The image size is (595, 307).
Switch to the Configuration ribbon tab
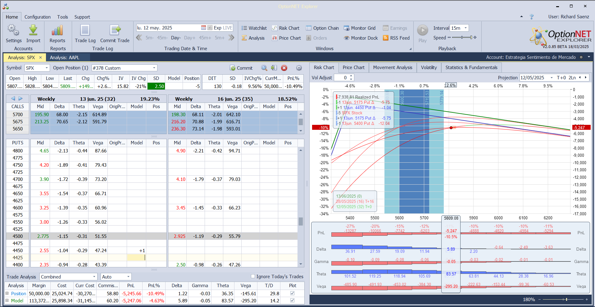(38, 17)
